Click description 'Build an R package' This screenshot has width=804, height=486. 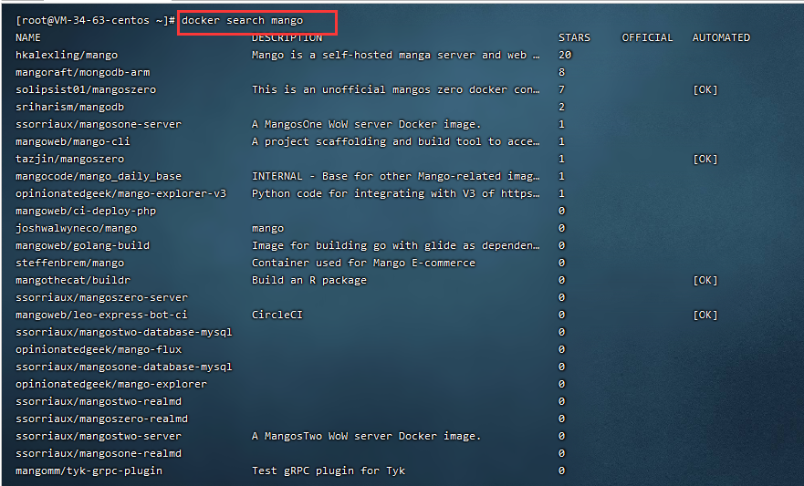pos(309,280)
